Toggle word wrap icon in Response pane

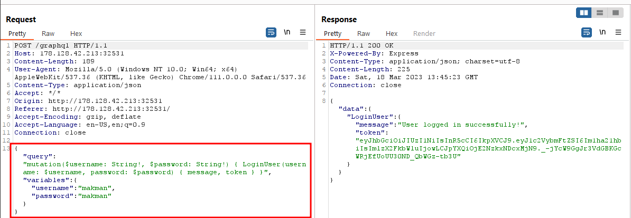[586, 32]
